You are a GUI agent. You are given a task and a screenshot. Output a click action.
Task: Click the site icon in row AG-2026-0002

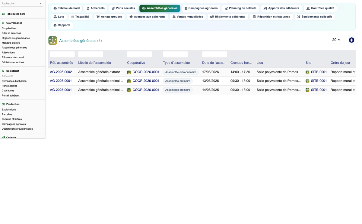coord(307,72)
